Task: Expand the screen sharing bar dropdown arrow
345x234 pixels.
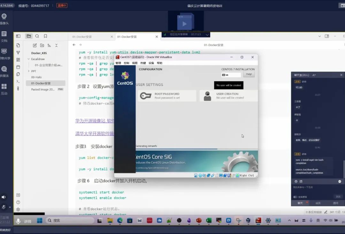Action: (x=207, y=35)
